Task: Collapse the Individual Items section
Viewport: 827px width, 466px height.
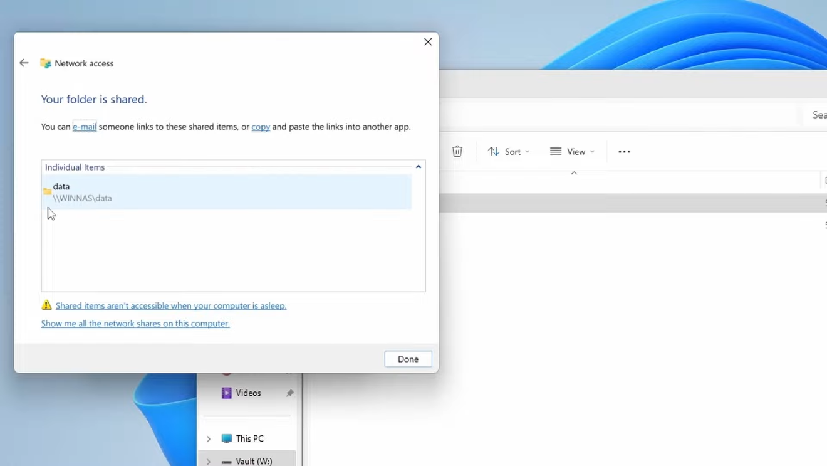Action: point(418,167)
